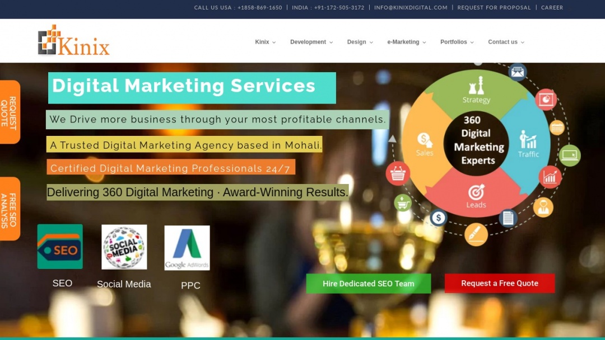Expand the e-Marketing dropdown
Image resolution: width=605 pixels, height=340 pixels.
[403, 42]
